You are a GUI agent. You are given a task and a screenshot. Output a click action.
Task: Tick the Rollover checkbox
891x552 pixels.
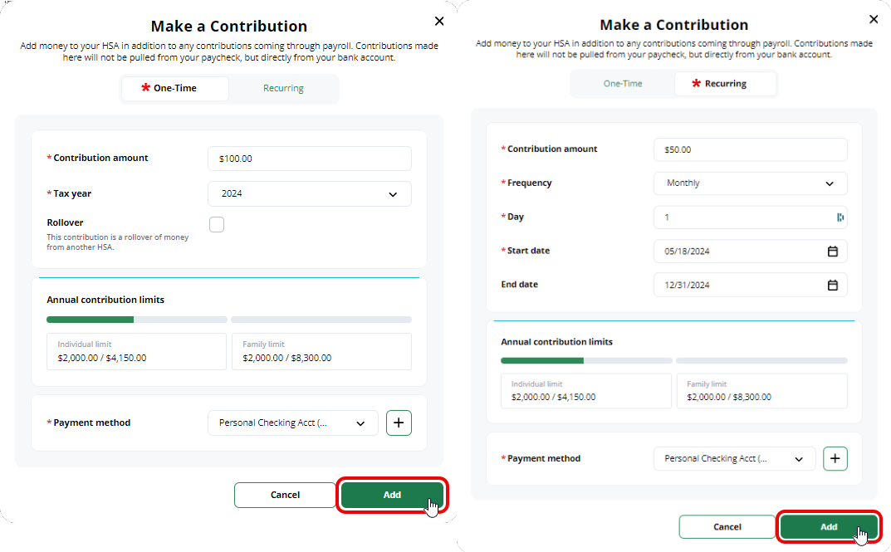[217, 224]
